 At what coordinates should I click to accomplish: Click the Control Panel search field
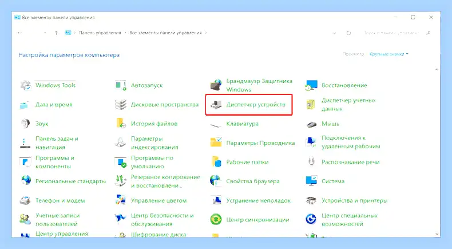(x=391, y=33)
